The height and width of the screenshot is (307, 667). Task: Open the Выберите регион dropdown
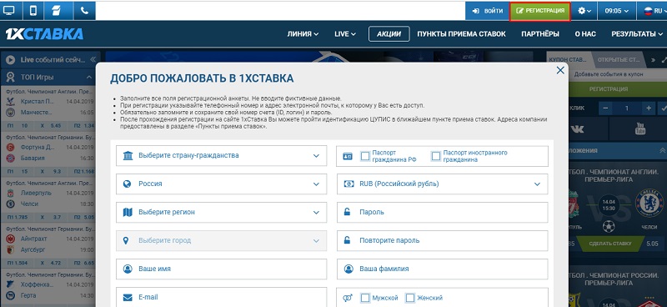pyautogui.click(x=221, y=212)
